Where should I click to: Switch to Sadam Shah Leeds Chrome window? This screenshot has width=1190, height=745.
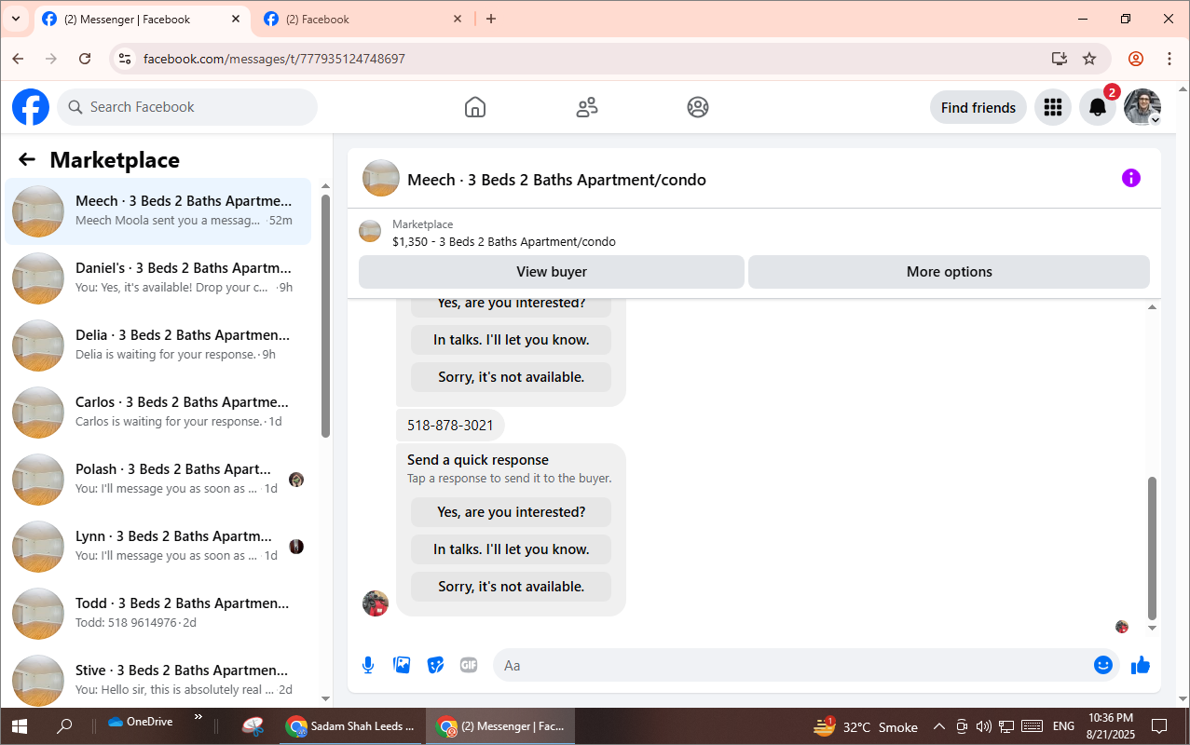351,726
